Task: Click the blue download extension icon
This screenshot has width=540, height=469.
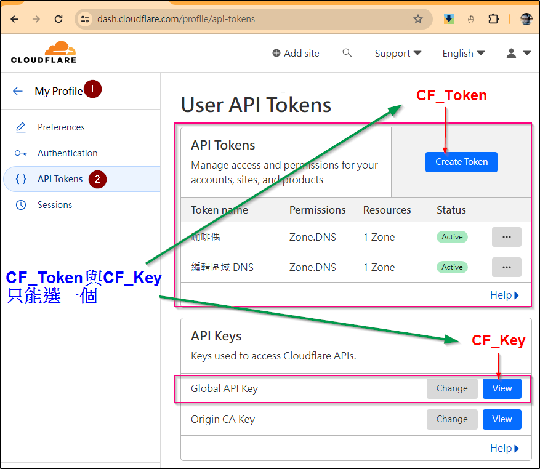Action: point(448,19)
